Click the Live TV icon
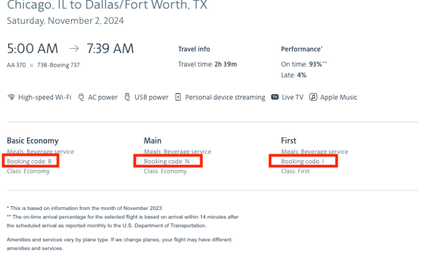 pos(274,98)
